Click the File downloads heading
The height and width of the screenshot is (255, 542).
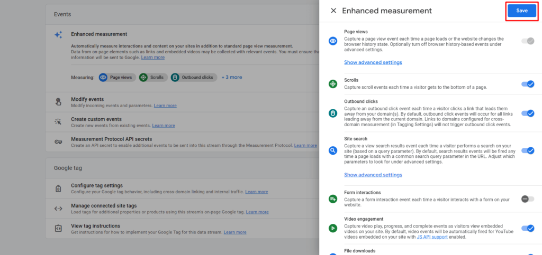click(359, 251)
